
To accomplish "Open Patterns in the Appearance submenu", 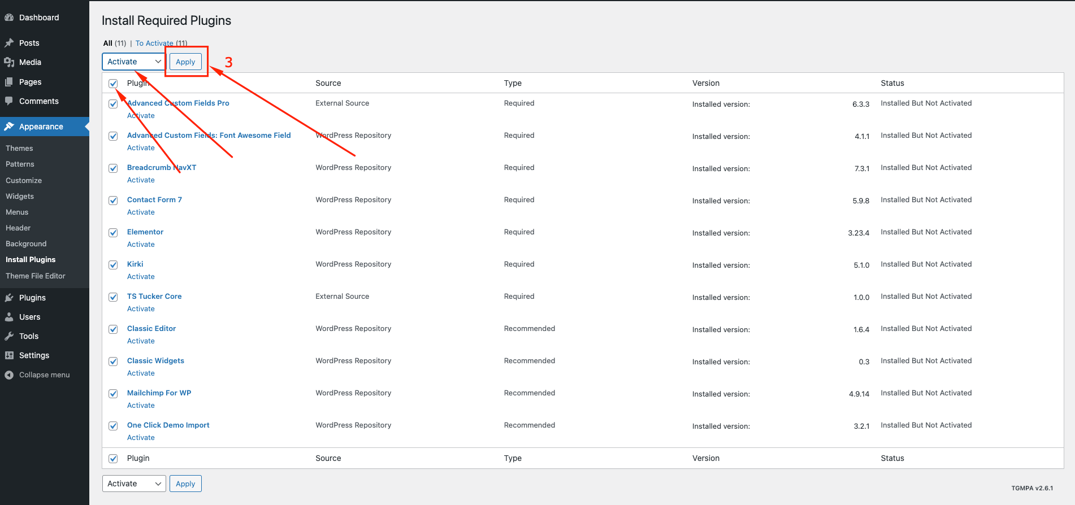I will [20, 164].
